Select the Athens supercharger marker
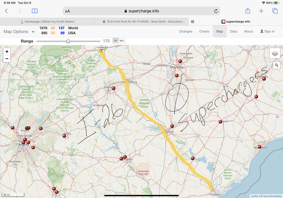The width and height of the screenshot is (283, 198). pyautogui.click(x=64, y=136)
